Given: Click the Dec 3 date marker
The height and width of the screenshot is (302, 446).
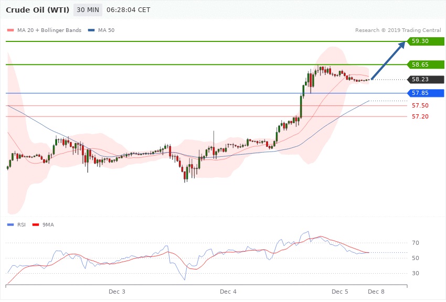Looking at the screenshot, I should [x=116, y=291].
